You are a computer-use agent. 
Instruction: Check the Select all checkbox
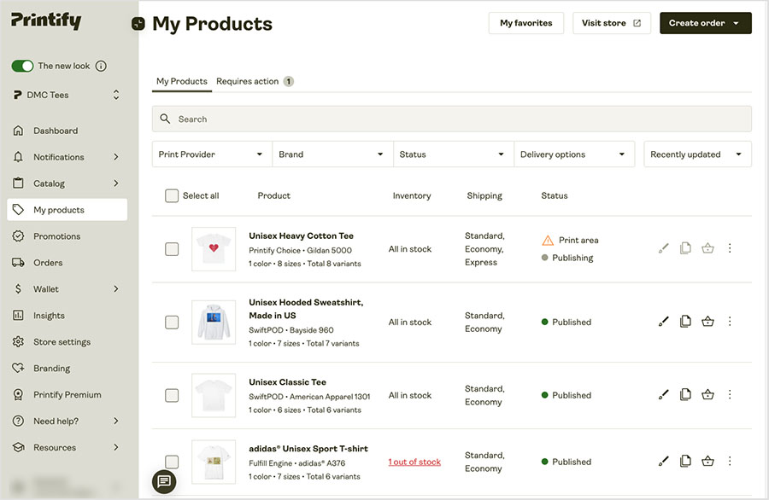tap(172, 196)
